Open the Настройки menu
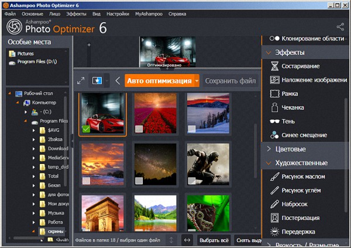Image resolution: width=351 pixels, height=248 pixels. [x=118, y=13]
